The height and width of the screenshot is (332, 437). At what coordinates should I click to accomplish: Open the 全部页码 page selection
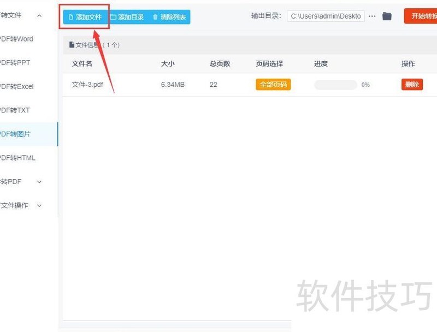click(273, 85)
